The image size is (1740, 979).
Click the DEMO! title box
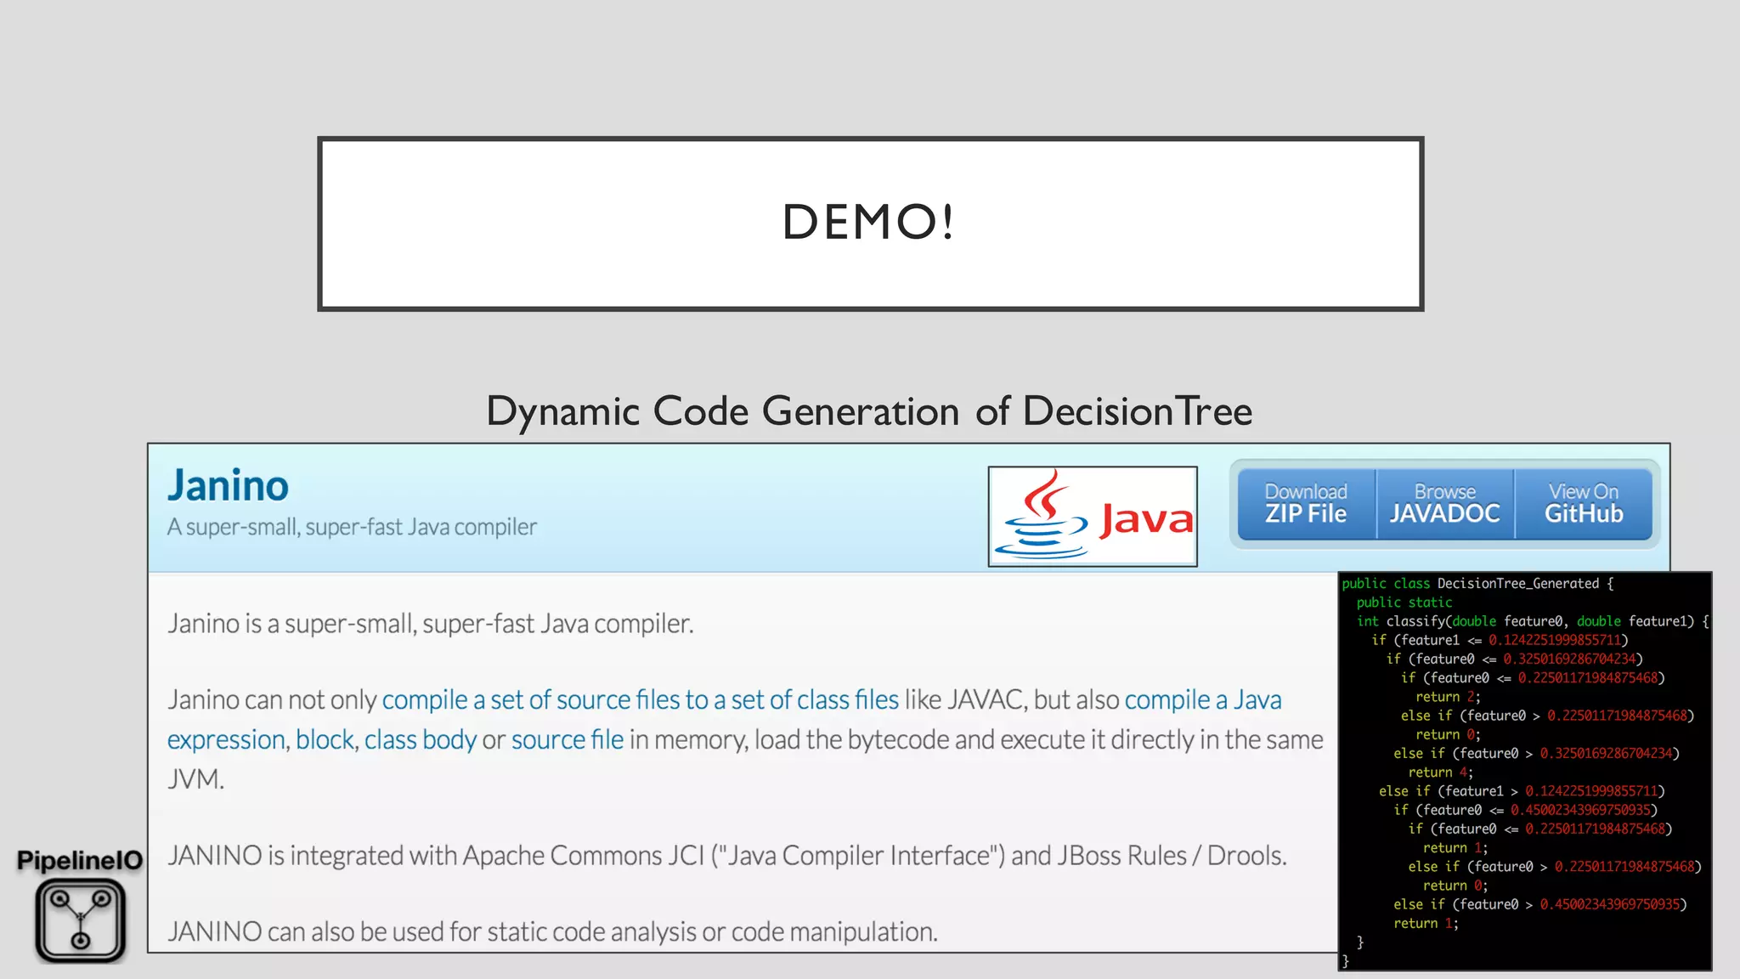870,224
